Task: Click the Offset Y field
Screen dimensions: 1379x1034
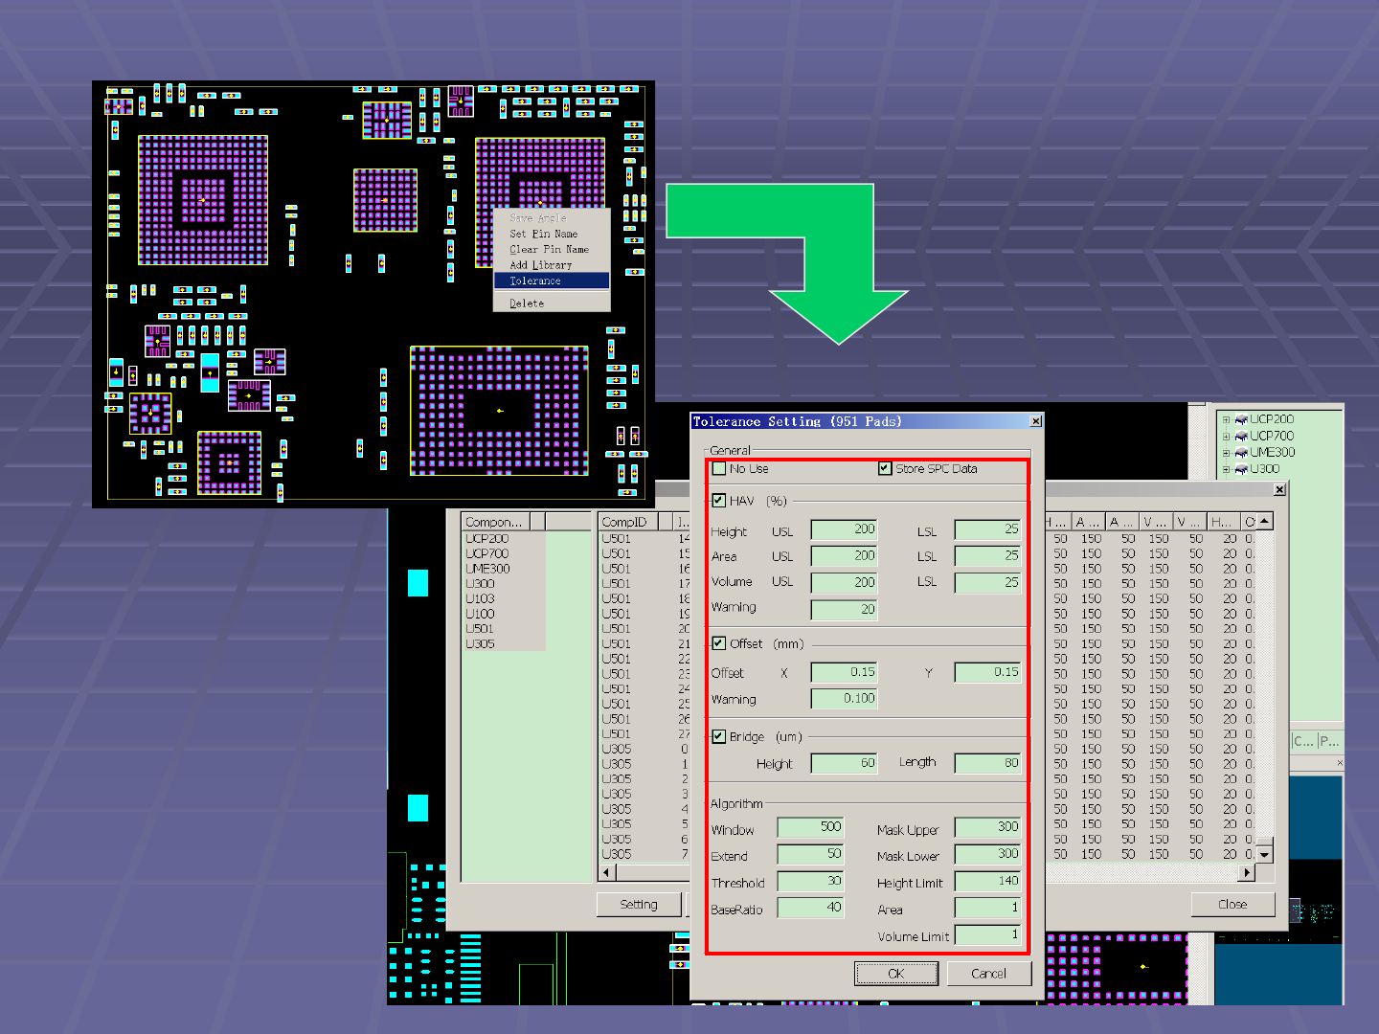Action: pyautogui.click(x=988, y=673)
